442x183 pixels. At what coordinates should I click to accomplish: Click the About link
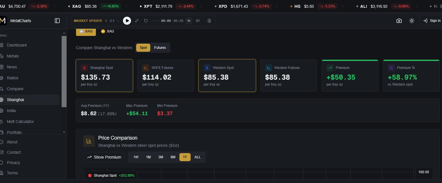coord(12,142)
